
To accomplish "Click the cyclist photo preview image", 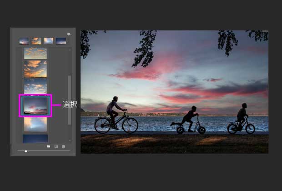I will [175, 92].
